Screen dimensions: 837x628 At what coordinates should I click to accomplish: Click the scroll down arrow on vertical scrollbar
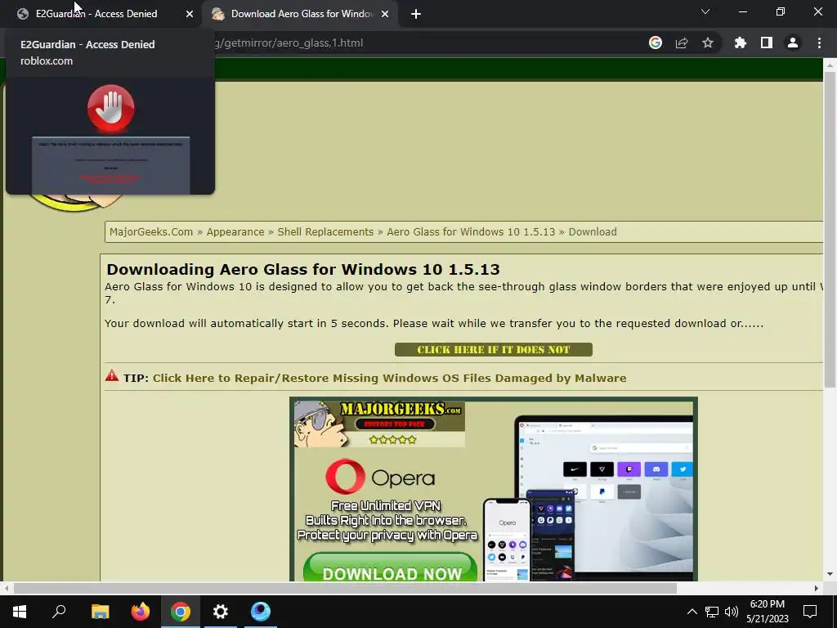coord(830,575)
